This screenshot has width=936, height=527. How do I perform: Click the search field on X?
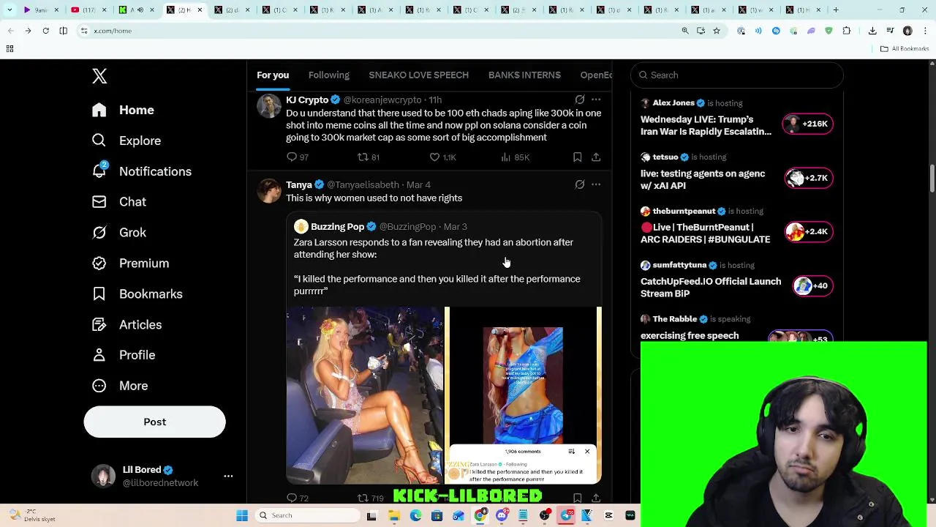[x=737, y=75]
